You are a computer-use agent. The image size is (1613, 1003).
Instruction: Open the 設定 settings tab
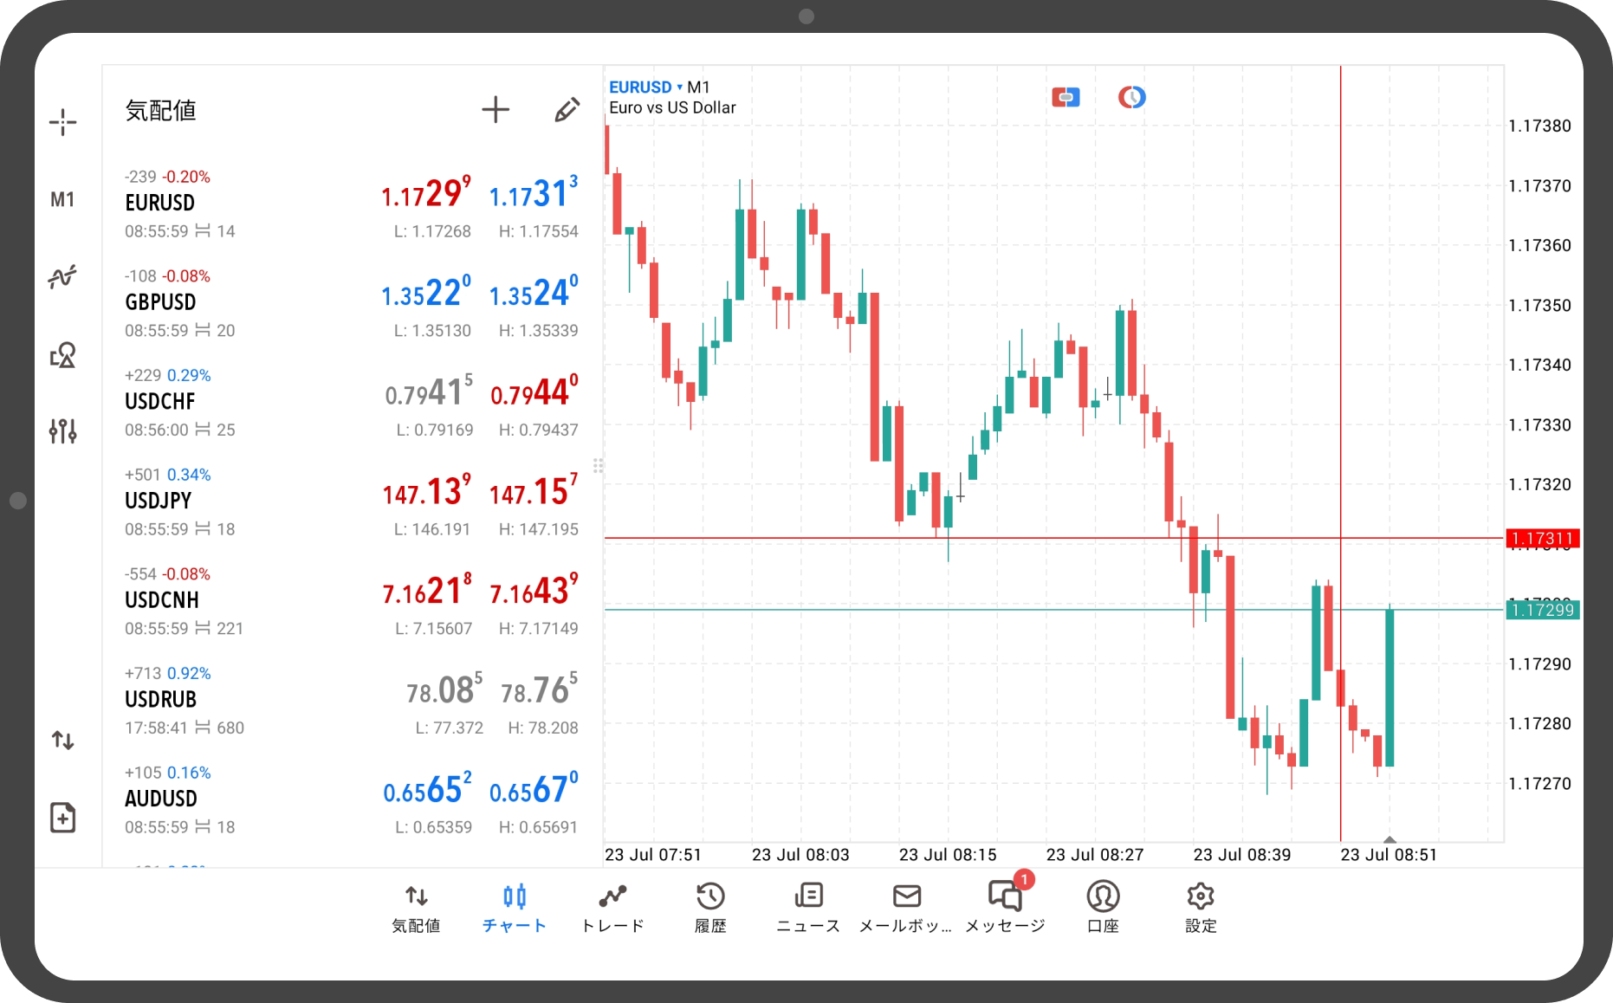click(x=1201, y=907)
